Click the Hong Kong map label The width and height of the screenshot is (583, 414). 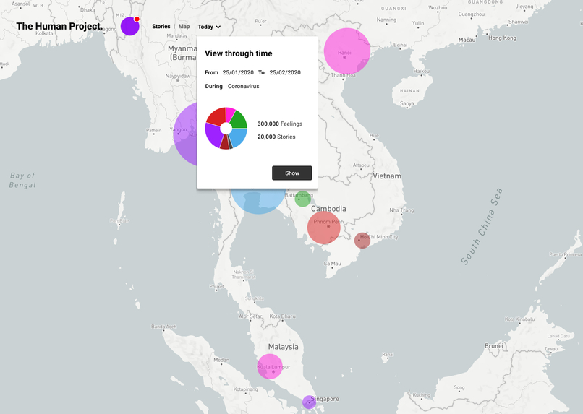pos(502,38)
